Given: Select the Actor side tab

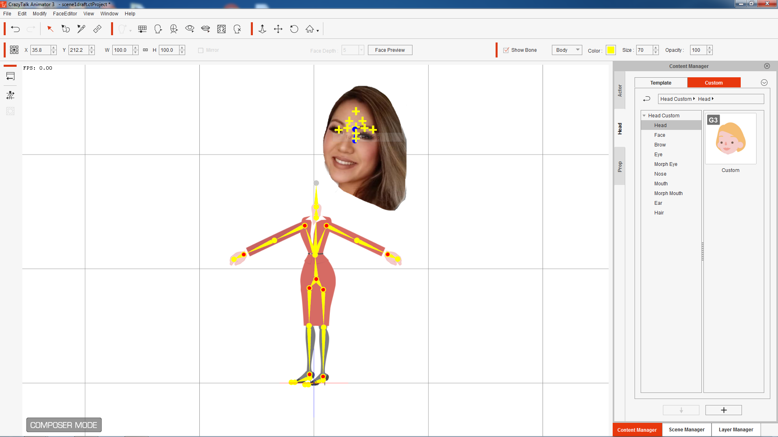Looking at the screenshot, I should 620,90.
